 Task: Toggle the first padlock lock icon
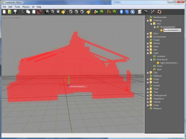pos(63,12)
